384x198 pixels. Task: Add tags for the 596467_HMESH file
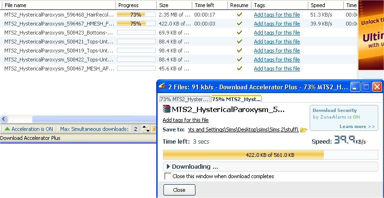tap(277, 24)
